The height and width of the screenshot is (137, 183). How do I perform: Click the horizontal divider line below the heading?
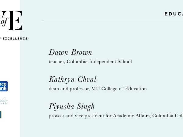113,20
